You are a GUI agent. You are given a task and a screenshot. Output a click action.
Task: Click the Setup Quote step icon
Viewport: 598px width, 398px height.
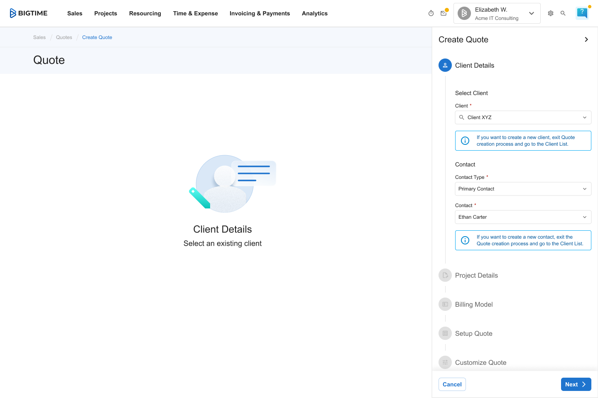point(445,333)
